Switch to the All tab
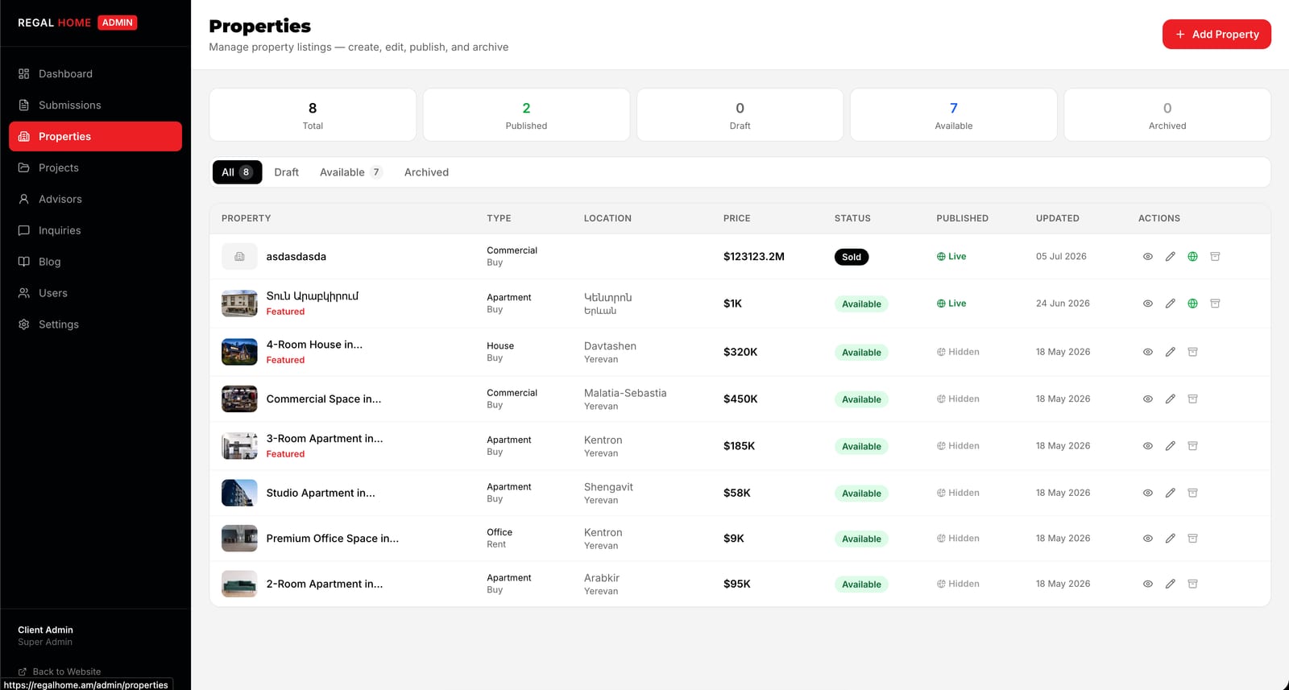The height and width of the screenshot is (690, 1289). point(237,172)
